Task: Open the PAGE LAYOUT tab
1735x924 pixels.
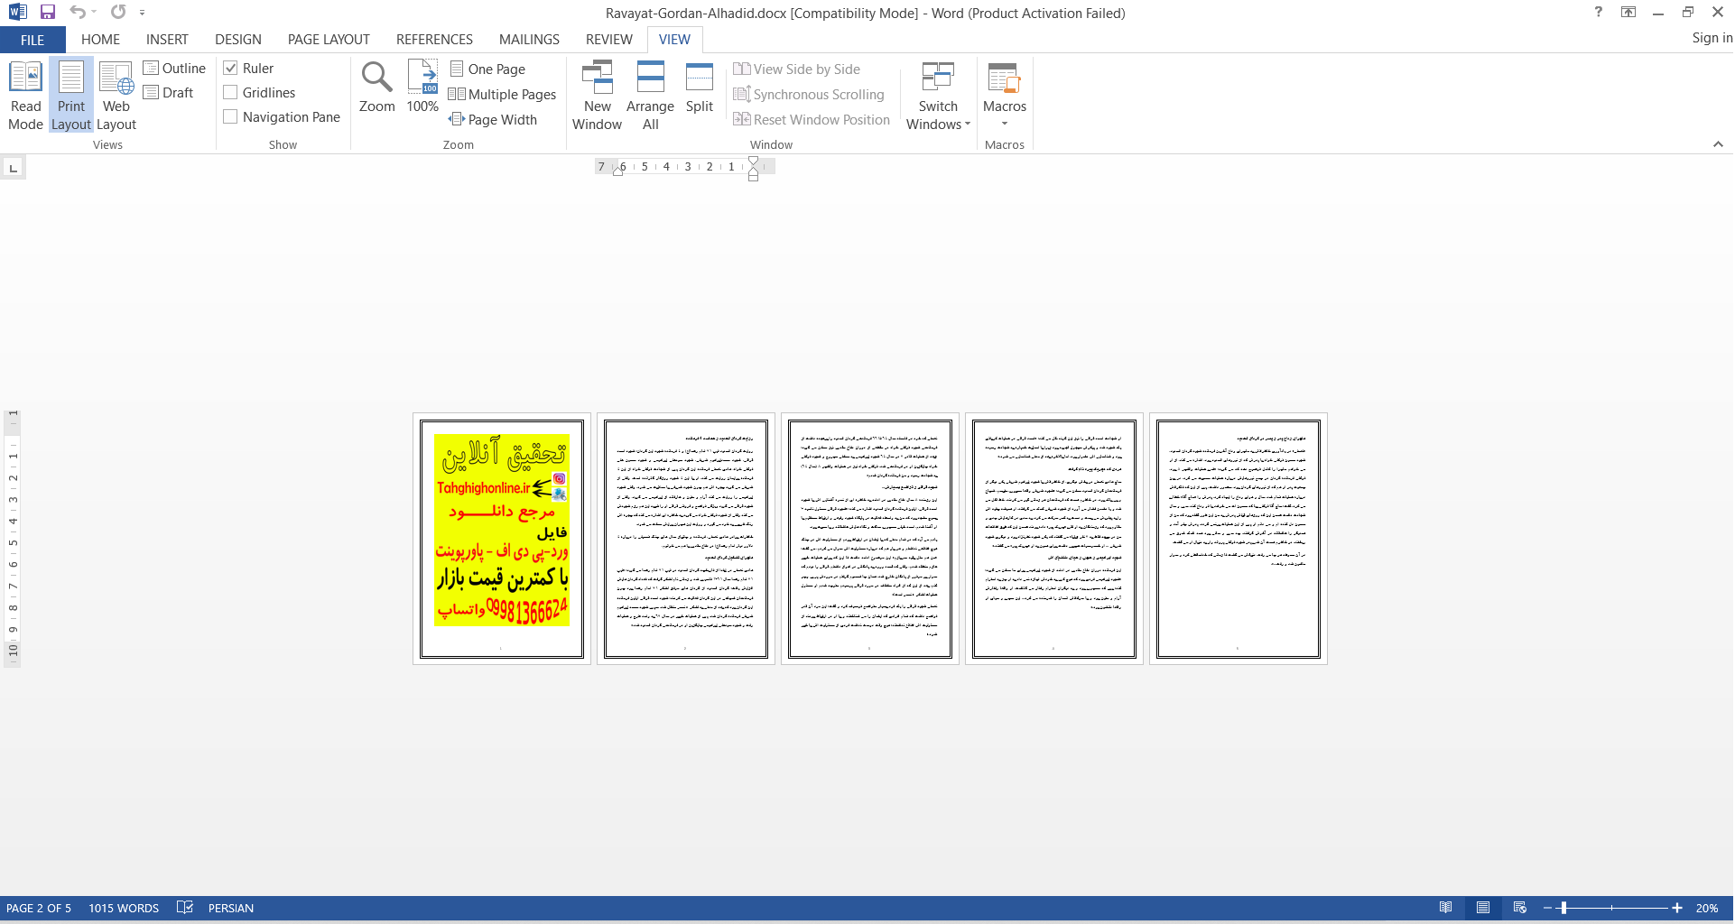Action: (329, 40)
